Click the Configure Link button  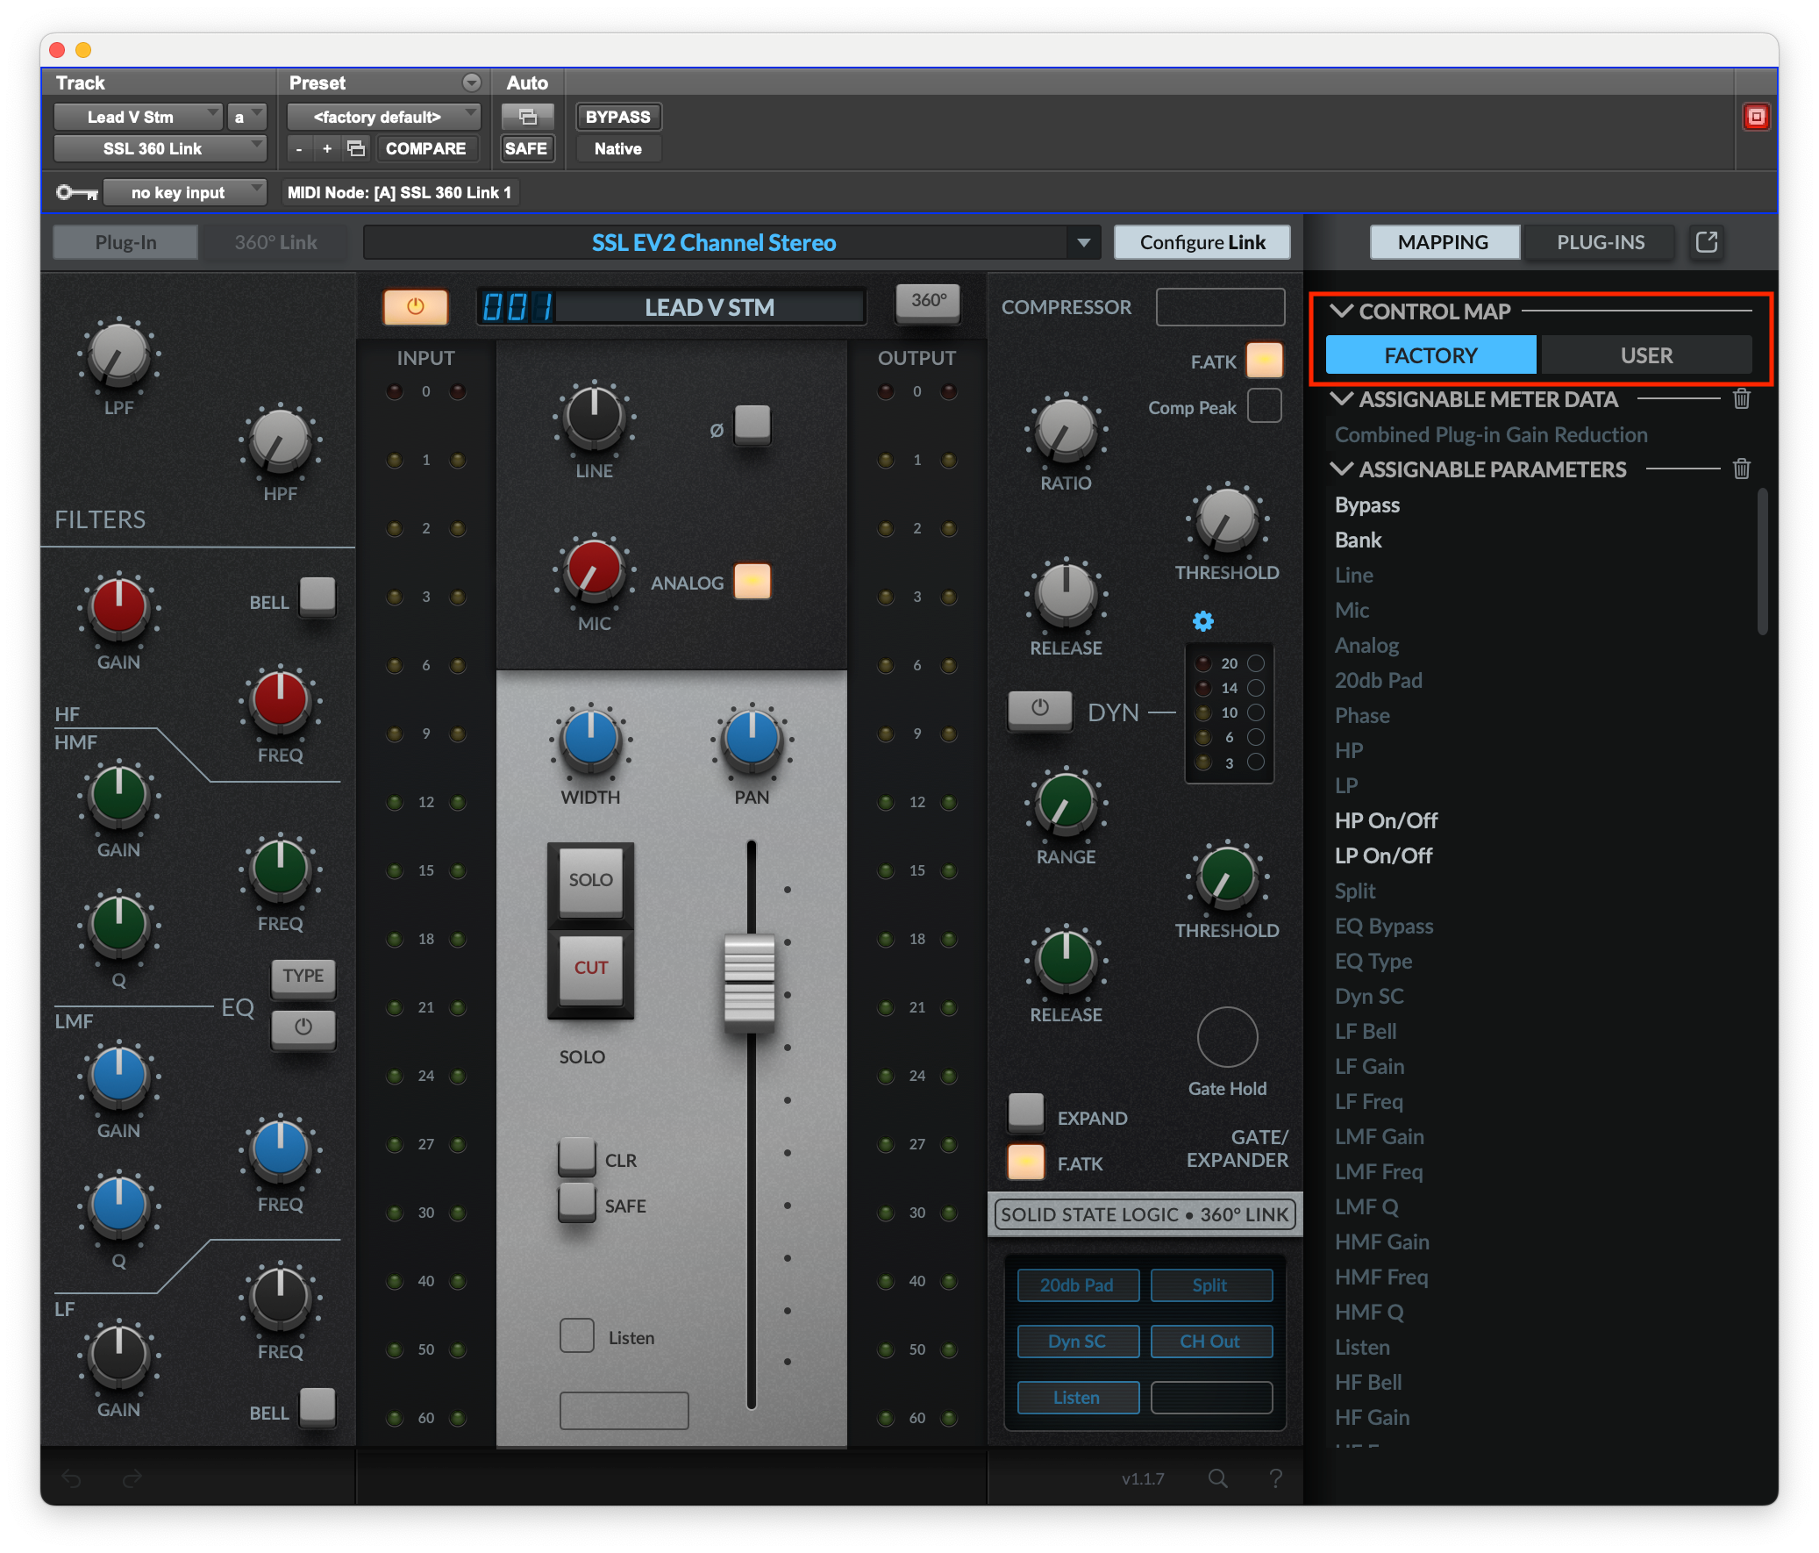coord(1202,242)
